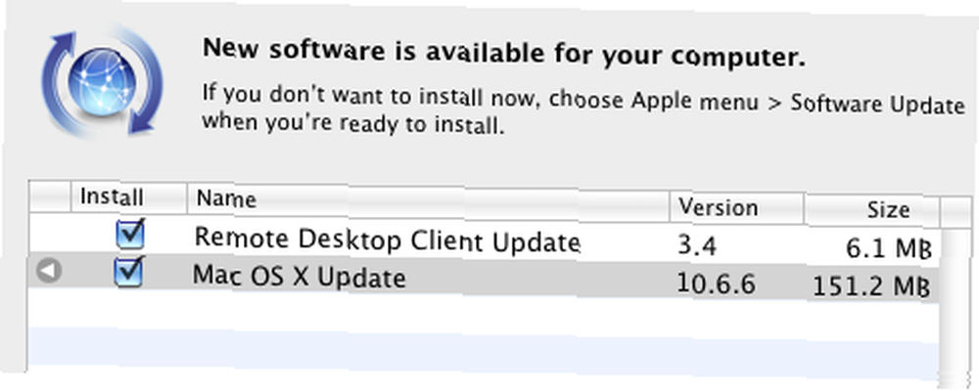Screen dimensions: 979x391
Task: Click the blank header corner above scrollbar
Action: [956, 213]
